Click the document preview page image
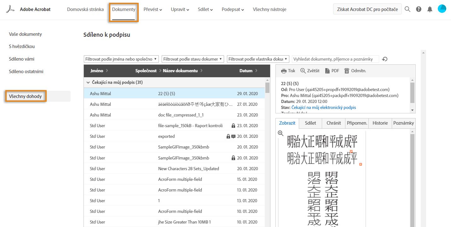The height and width of the screenshot is (227, 451). point(322,179)
